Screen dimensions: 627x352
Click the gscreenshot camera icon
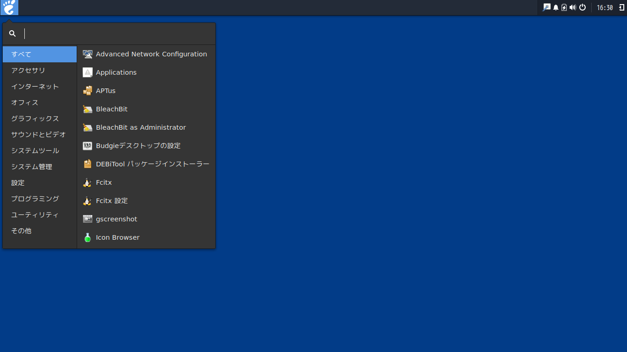[x=87, y=219]
